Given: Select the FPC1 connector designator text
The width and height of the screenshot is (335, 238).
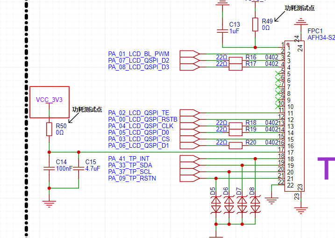Looking at the screenshot, I should [x=314, y=30].
